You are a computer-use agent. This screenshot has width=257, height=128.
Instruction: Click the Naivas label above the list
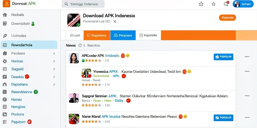pos(71,45)
